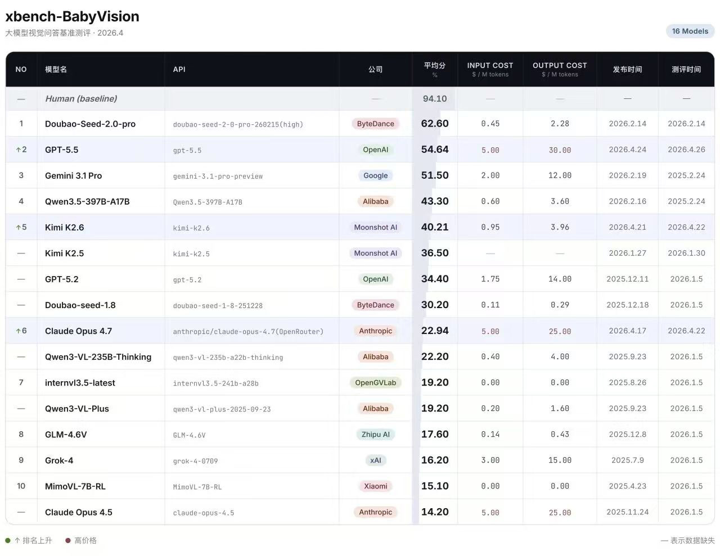Click the OpenAI badge in GPT-5.5 row

(x=375, y=150)
